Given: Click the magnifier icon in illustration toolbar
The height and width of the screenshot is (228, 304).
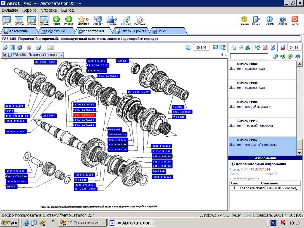Looking at the screenshot, I should click(x=5, y=47).
